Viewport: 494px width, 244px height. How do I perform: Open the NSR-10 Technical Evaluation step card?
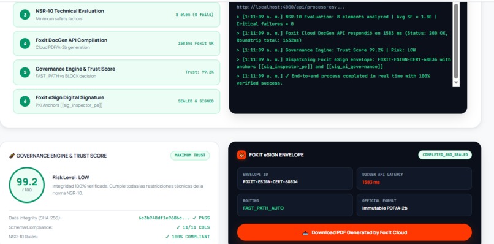pyautogui.click(x=116, y=15)
